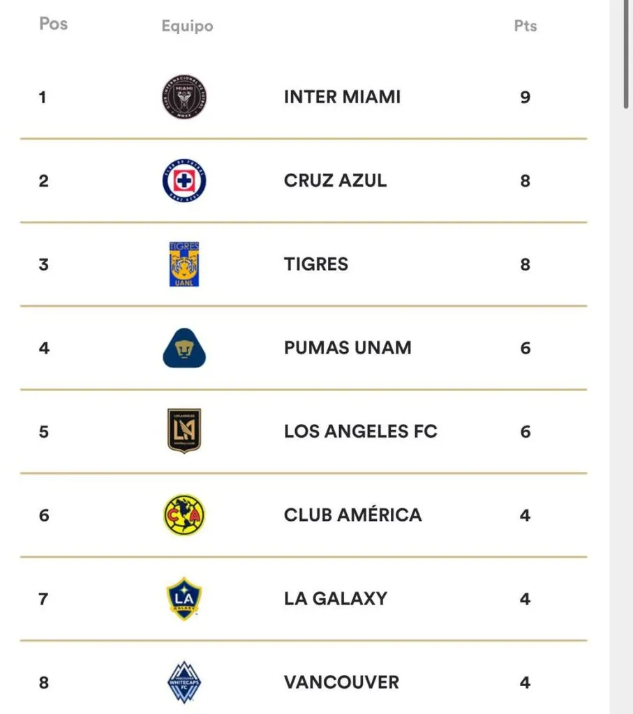Click the Pos column header
The image size is (633, 714).
[x=53, y=24]
